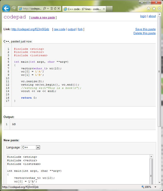This screenshot has width=163, height=191.
Task: Click the page scrollbar up arrow
Action: pos(159,14)
